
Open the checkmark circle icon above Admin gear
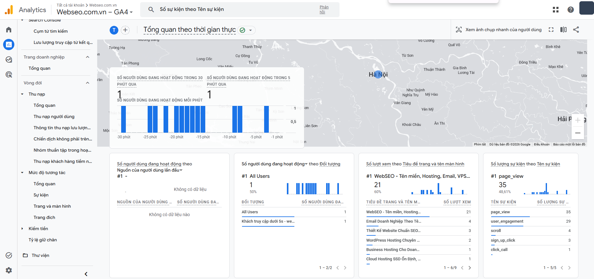pos(9,255)
